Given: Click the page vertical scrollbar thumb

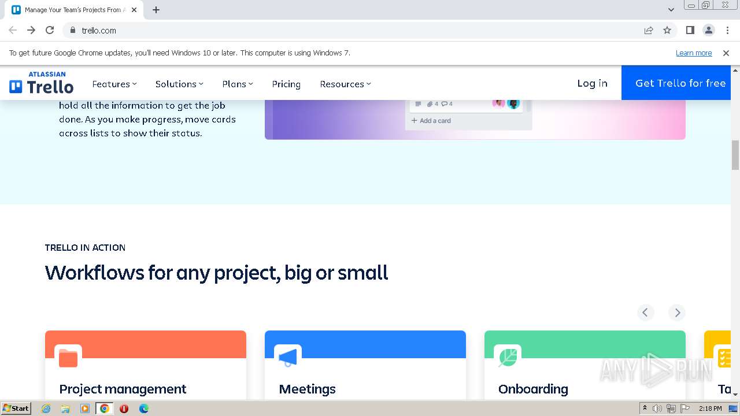Looking at the screenshot, I should 735,155.
